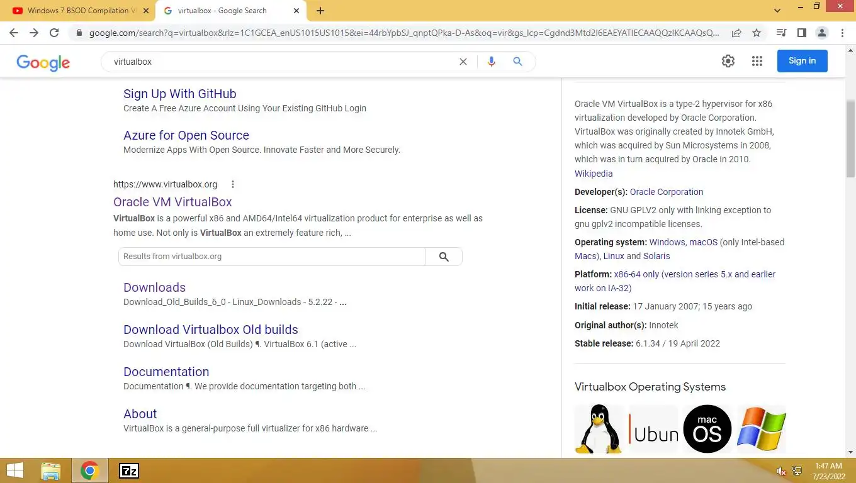Search within virtualbox.org results button

pyautogui.click(x=444, y=257)
